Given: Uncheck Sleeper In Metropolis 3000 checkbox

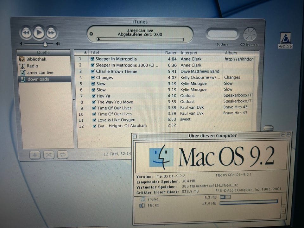Looking at the screenshot, I should tap(93, 65).
